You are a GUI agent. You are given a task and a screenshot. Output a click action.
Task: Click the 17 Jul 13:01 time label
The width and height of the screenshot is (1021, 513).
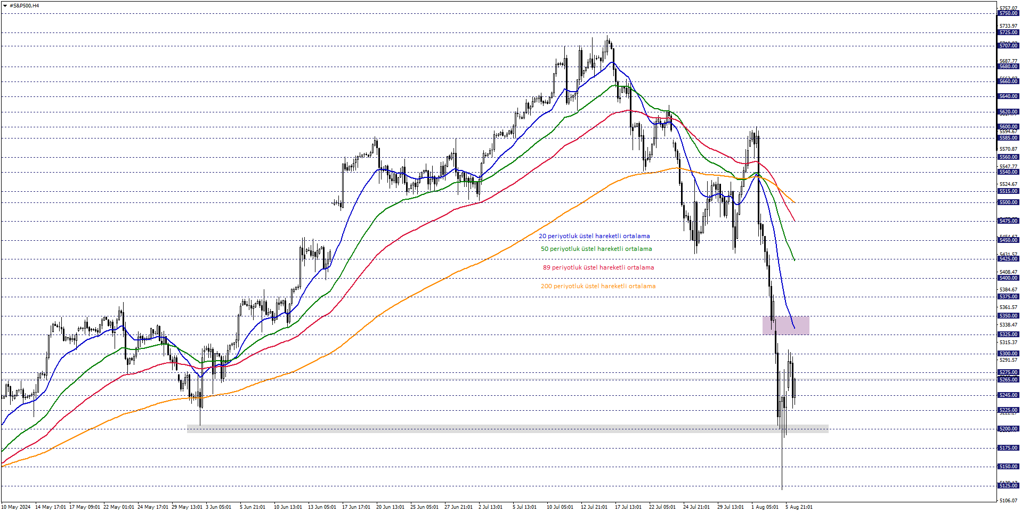[628, 507]
